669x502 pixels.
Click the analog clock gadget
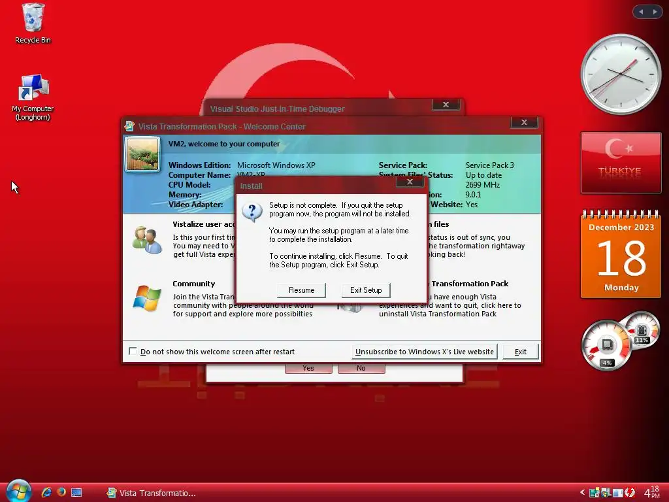[x=621, y=75]
